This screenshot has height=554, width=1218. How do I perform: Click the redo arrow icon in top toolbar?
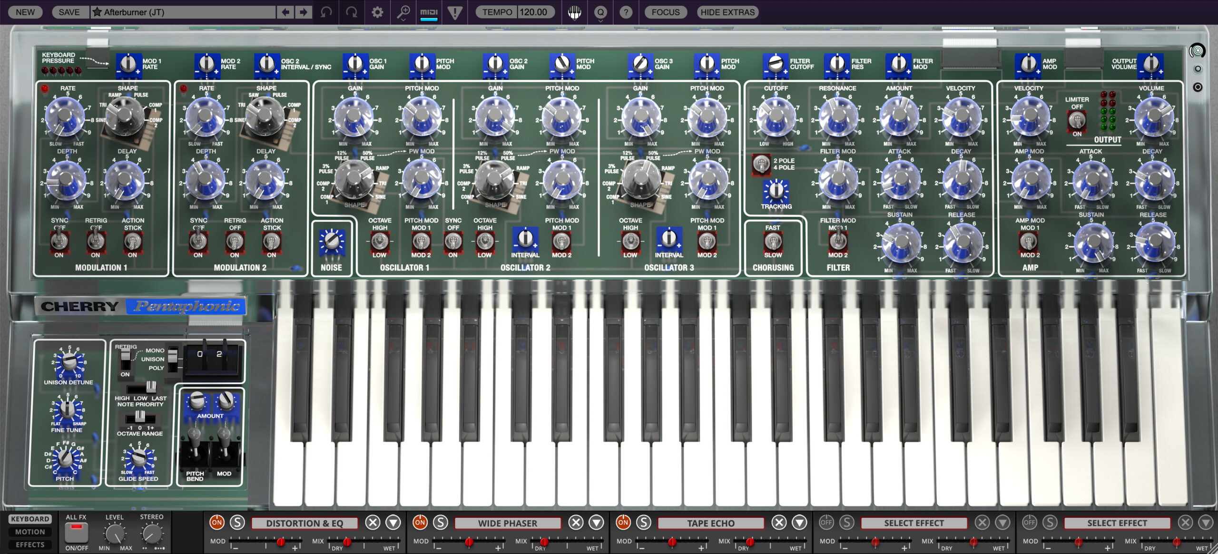[x=352, y=12]
